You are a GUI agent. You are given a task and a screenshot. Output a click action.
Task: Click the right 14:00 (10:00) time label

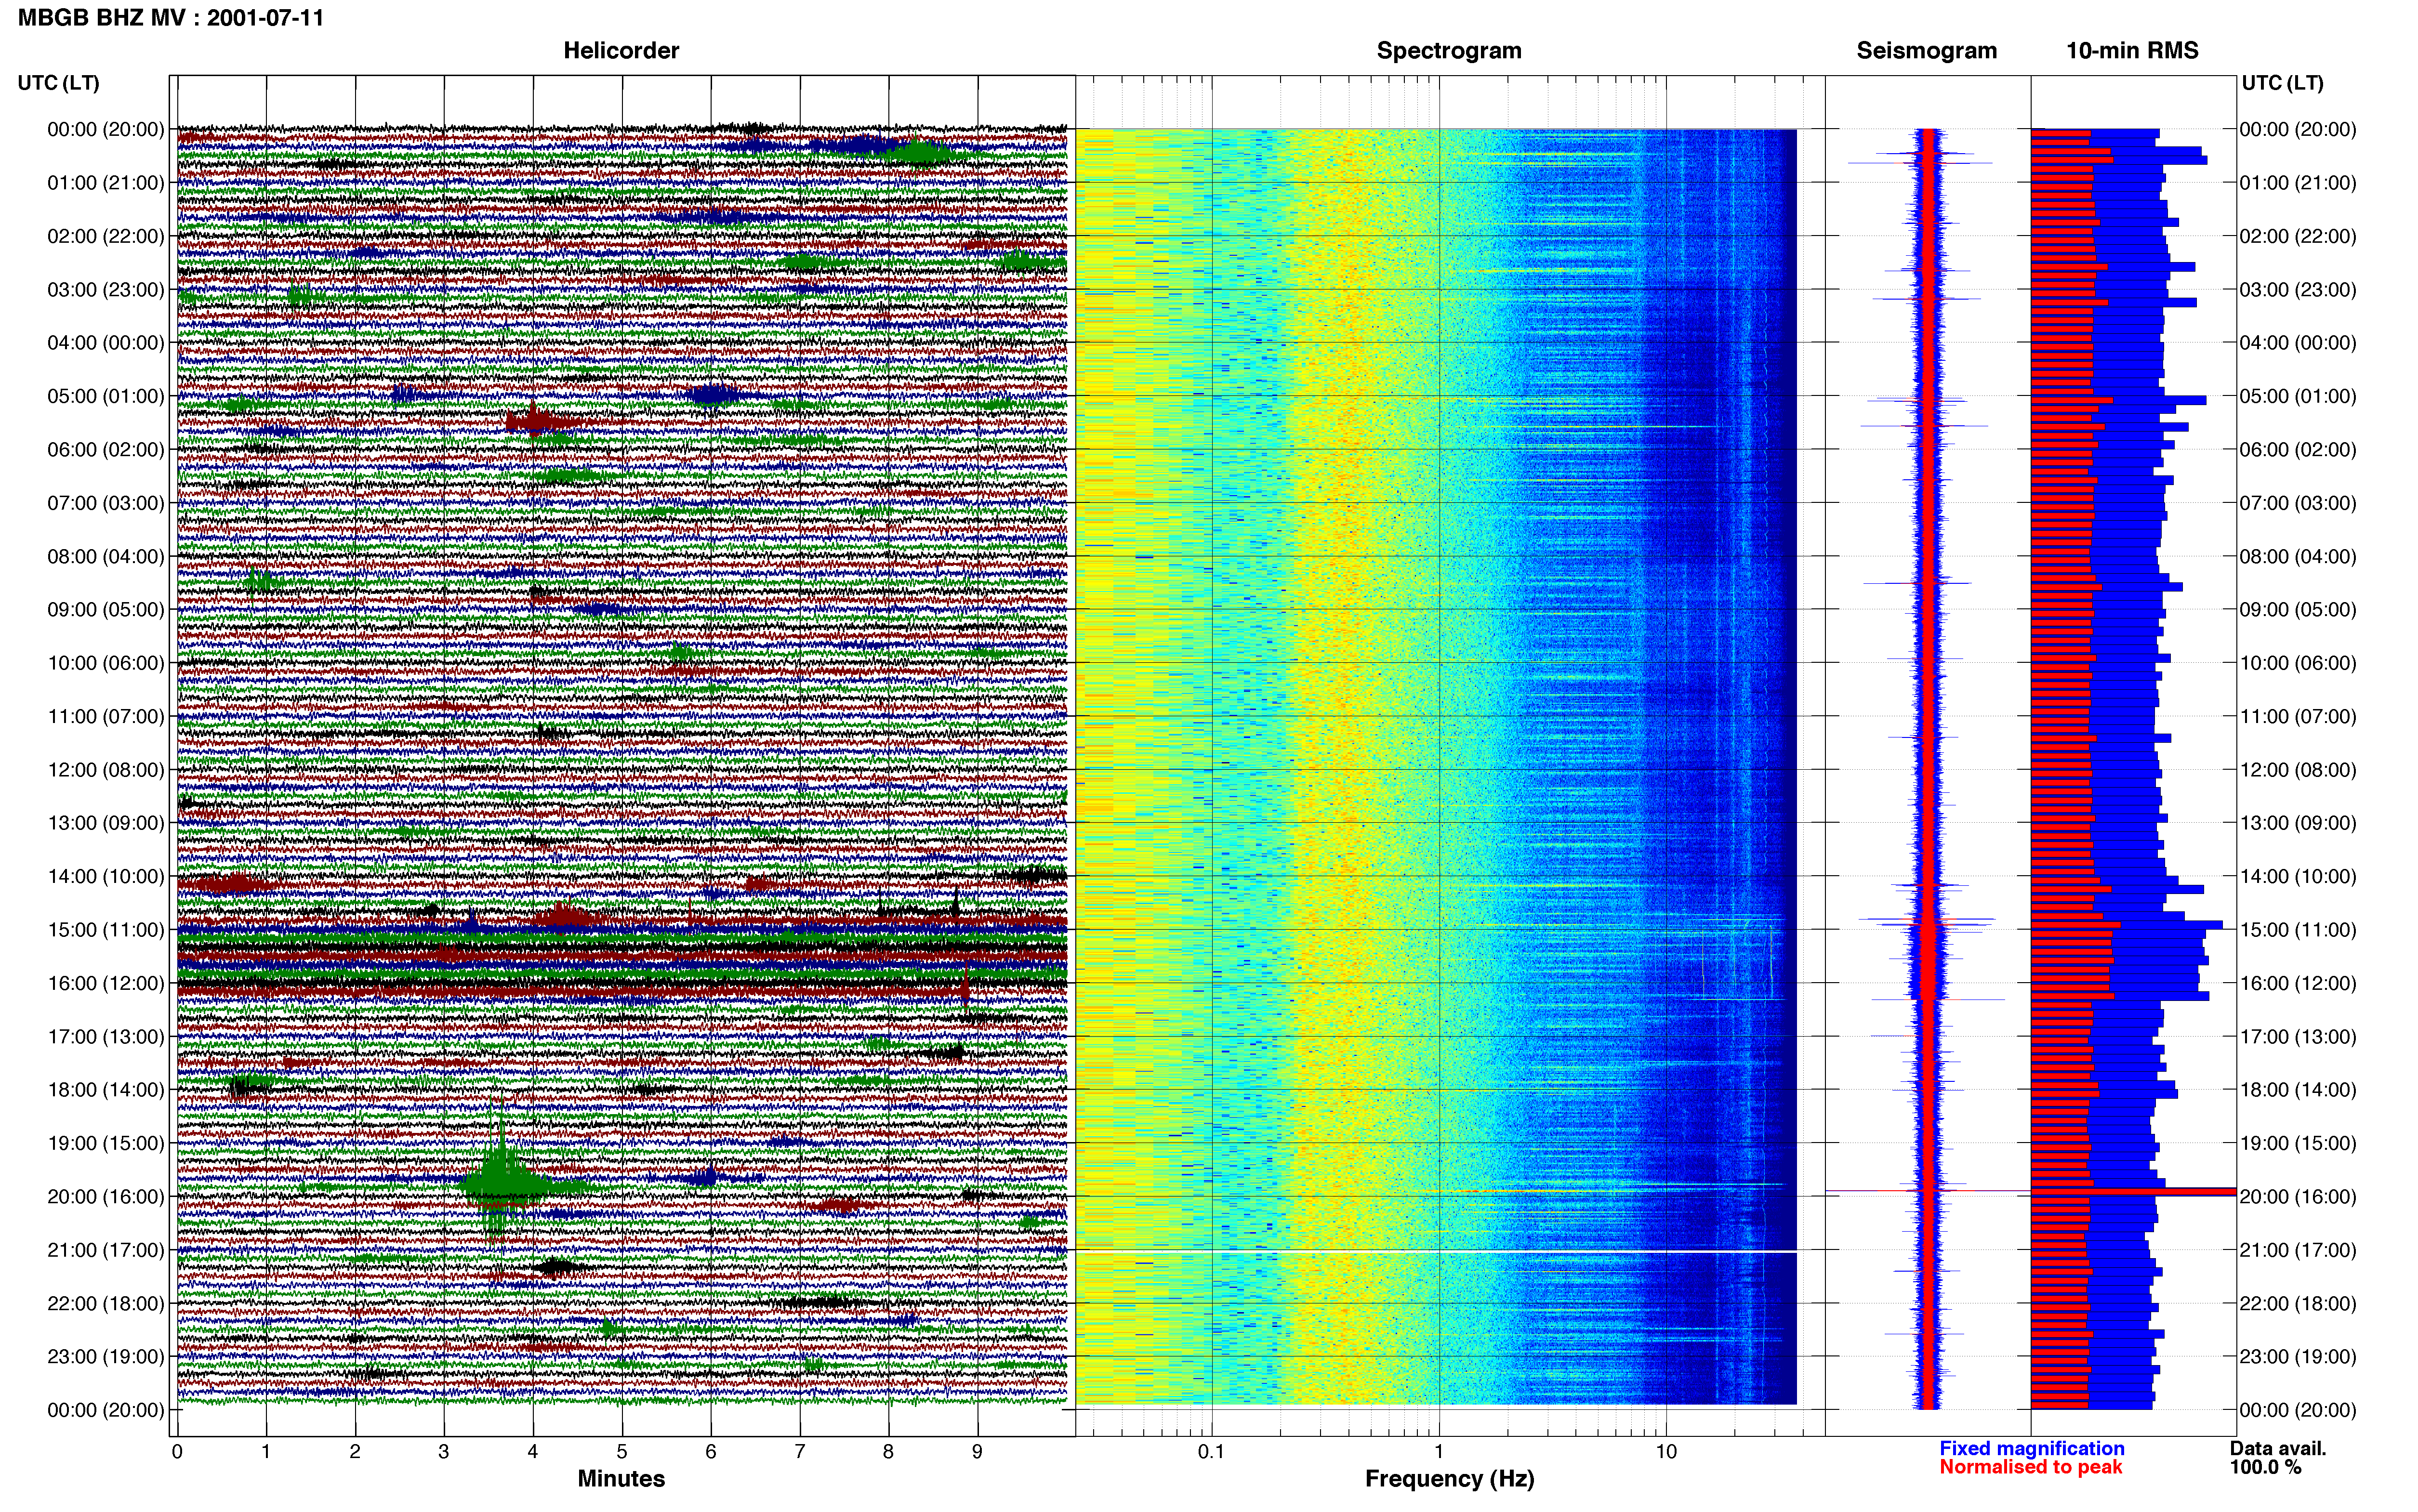pyautogui.click(x=2298, y=877)
